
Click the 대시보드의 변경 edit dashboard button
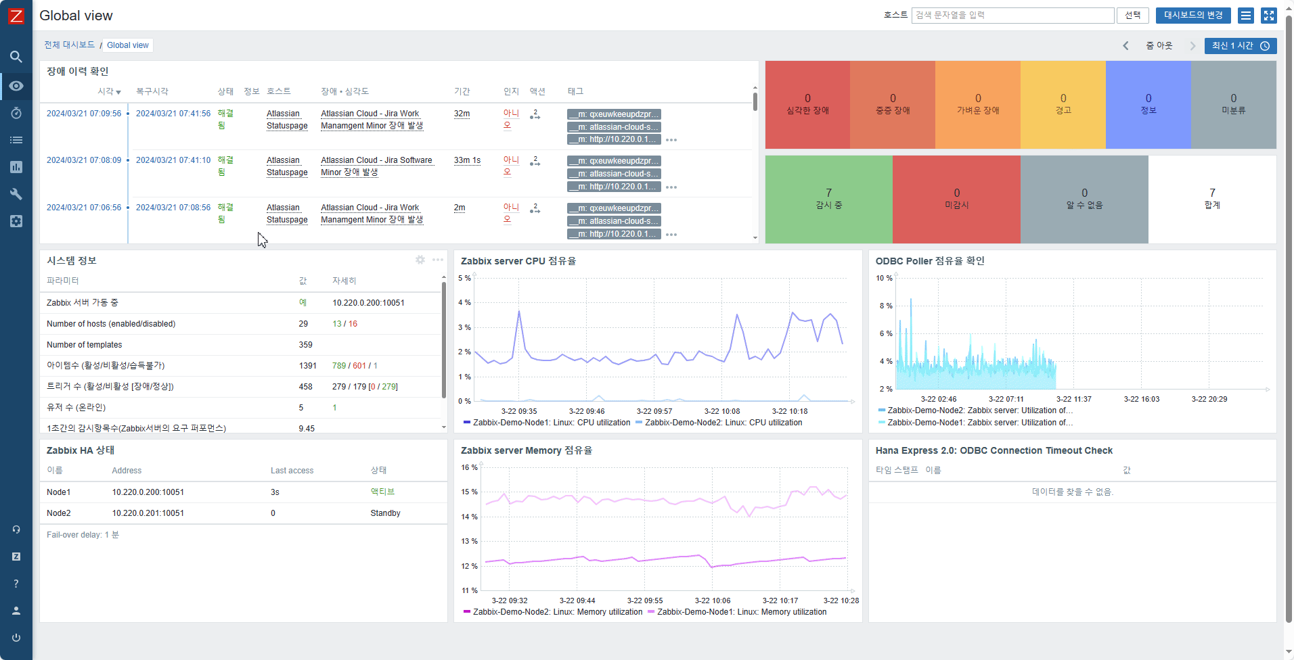click(1193, 16)
